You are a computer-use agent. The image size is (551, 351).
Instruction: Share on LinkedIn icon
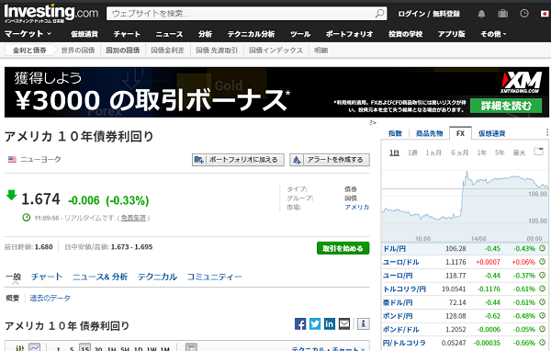(330, 323)
